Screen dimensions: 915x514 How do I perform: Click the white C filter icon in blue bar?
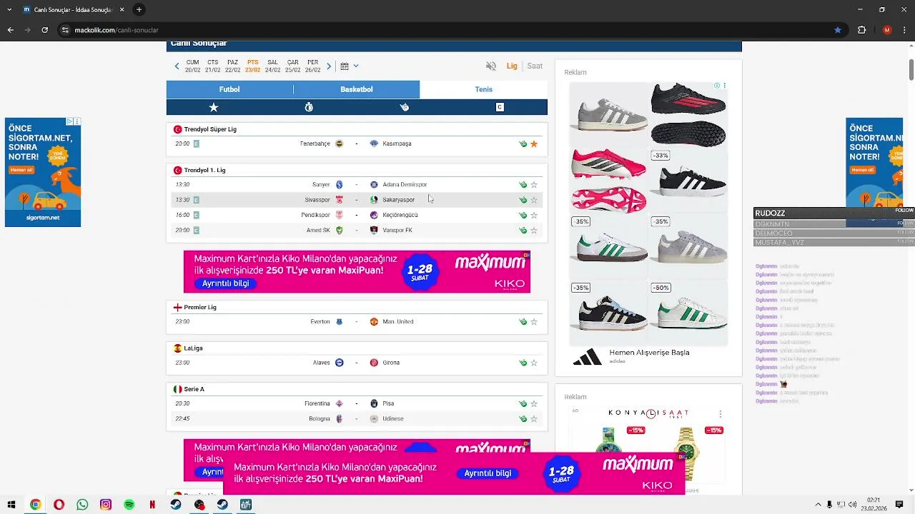click(500, 107)
